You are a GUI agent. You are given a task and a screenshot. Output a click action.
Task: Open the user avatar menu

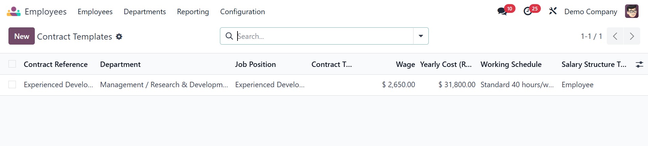[x=631, y=11]
